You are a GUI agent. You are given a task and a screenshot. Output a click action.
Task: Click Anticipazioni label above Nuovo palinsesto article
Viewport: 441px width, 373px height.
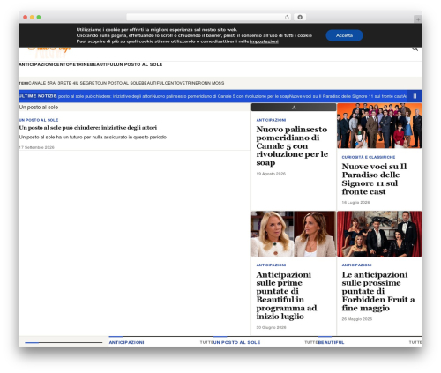tap(271, 120)
